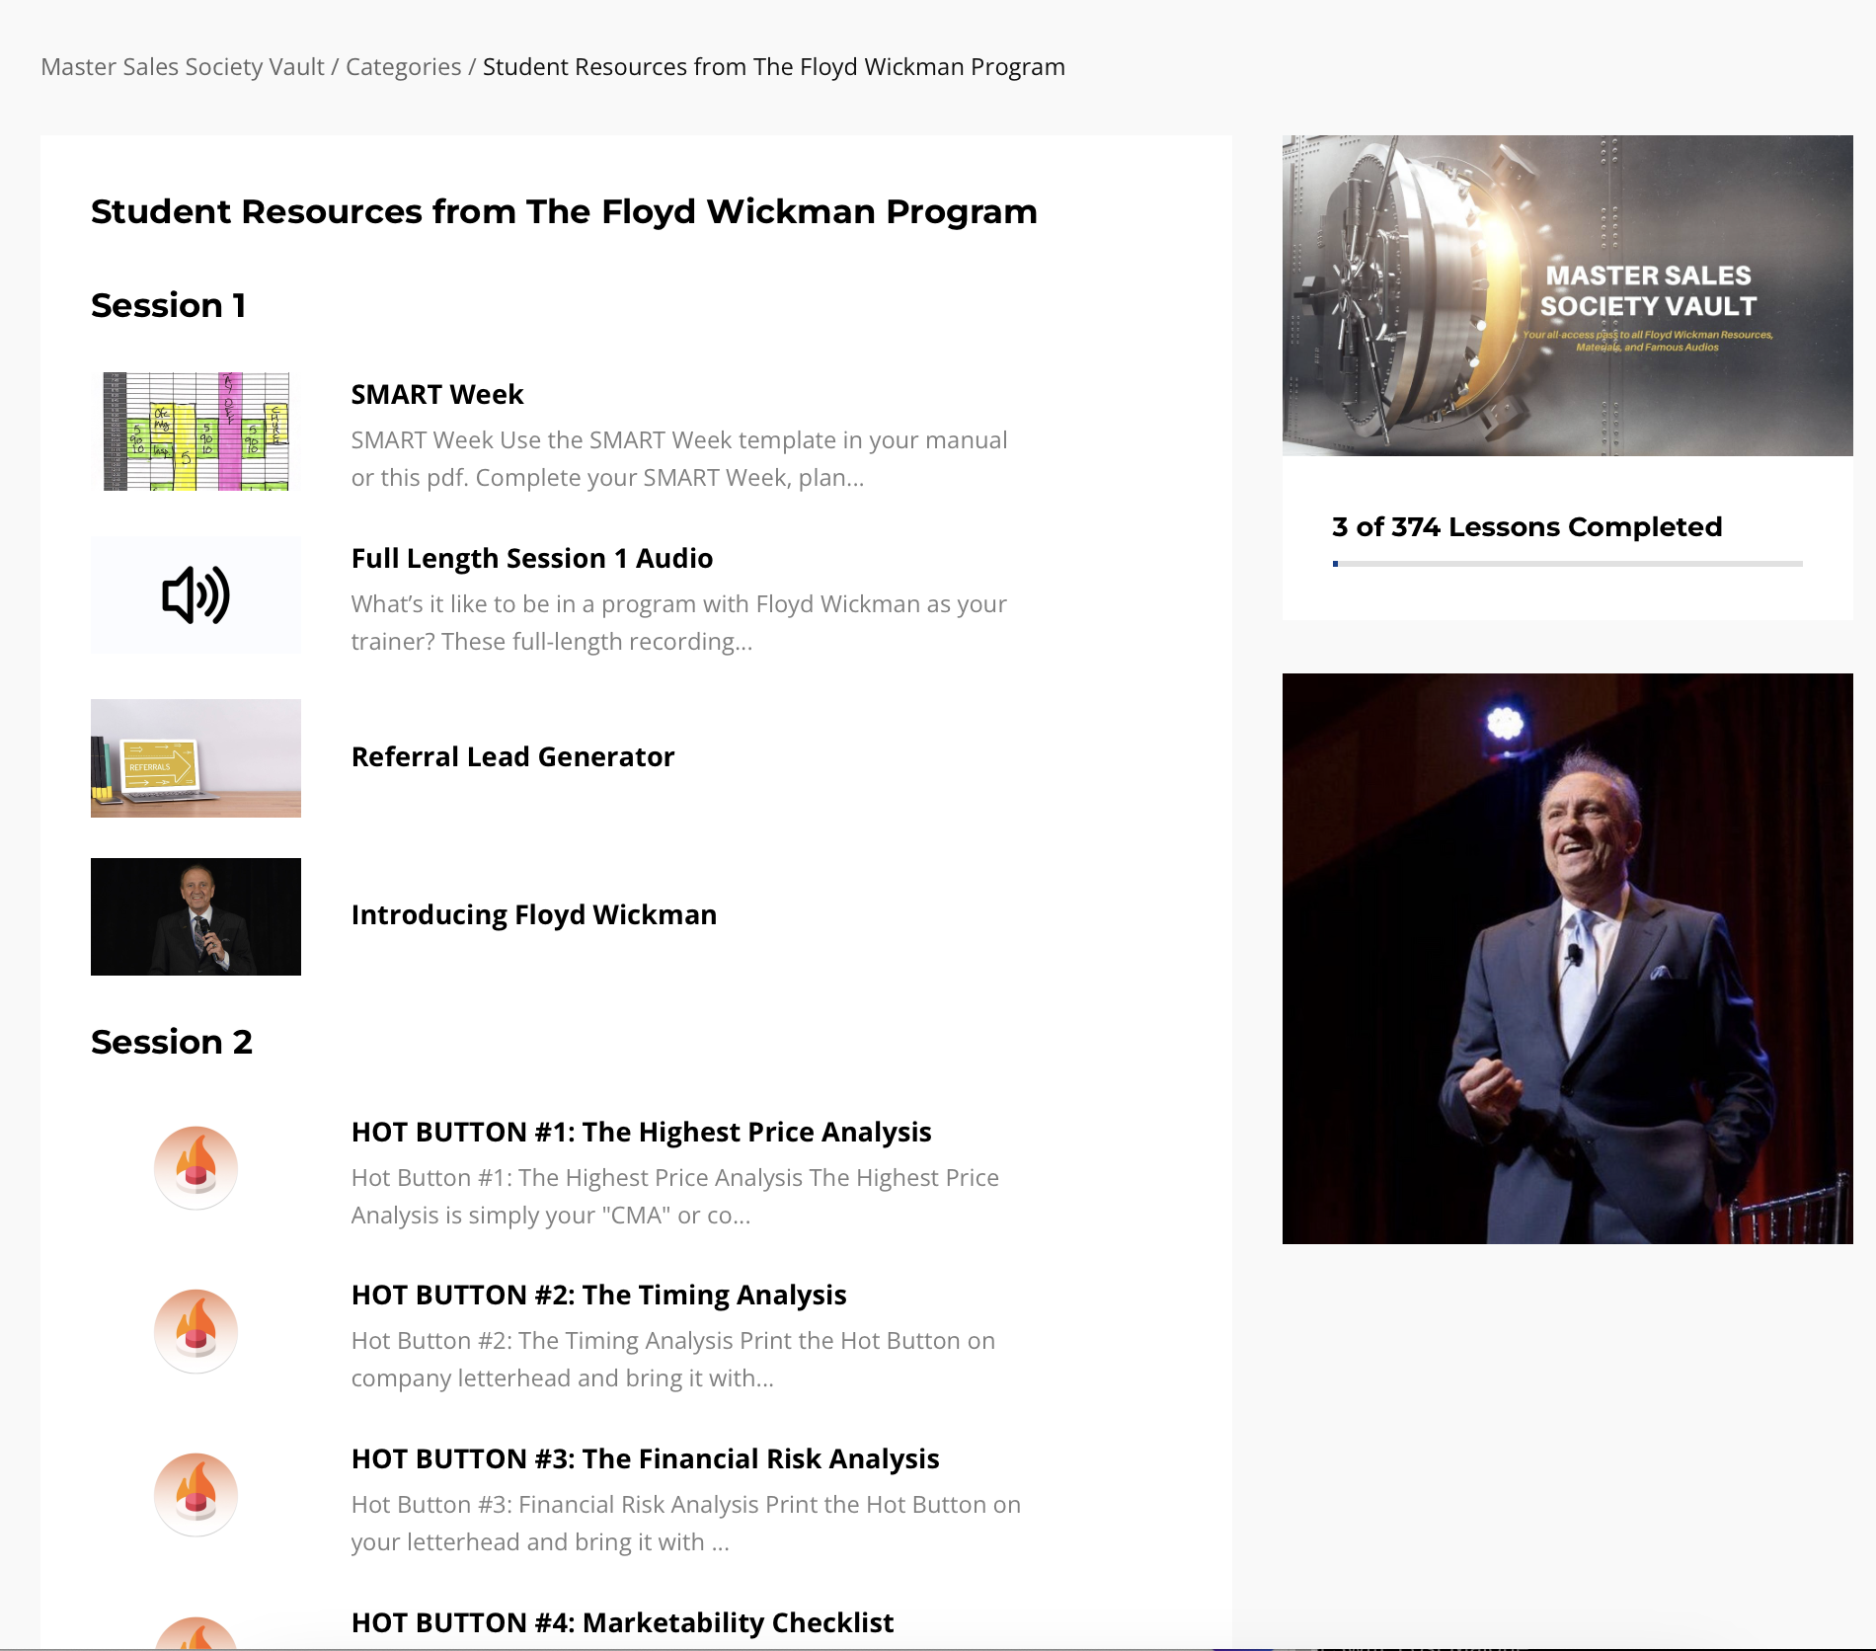Click the Referral Lead Generator thumbnail
This screenshot has height=1651, width=1876.
(x=195, y=758)
